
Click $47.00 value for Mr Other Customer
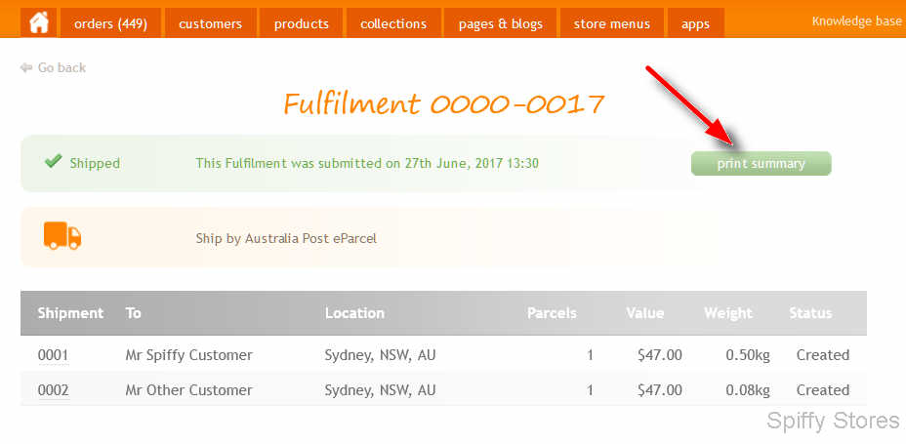pos(660,390)
